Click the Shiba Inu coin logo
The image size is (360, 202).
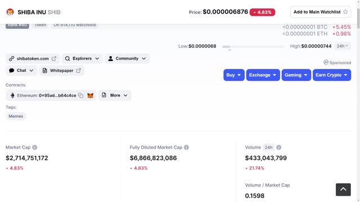point(10,12)
